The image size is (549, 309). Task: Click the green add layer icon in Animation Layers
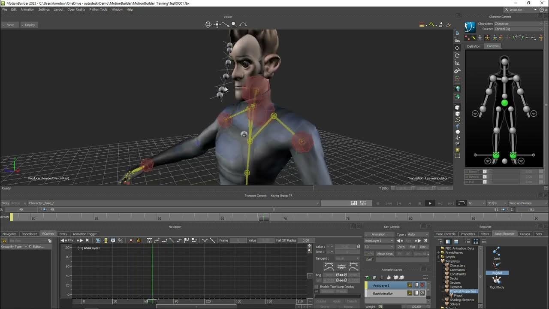pyautogui.click(x=368, y=277)
